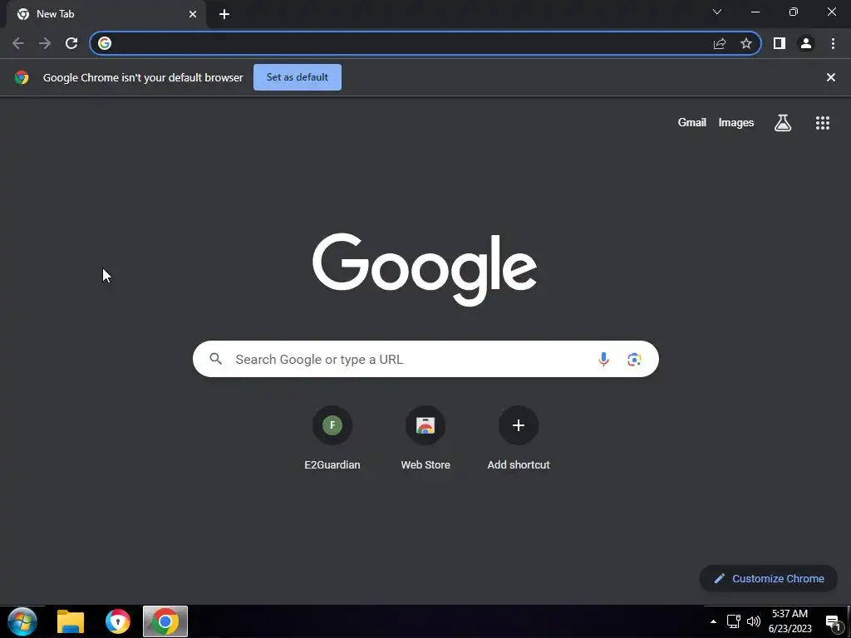Open a new tab with plus button
Screen dimensions: 851x638
pos(224,14)
